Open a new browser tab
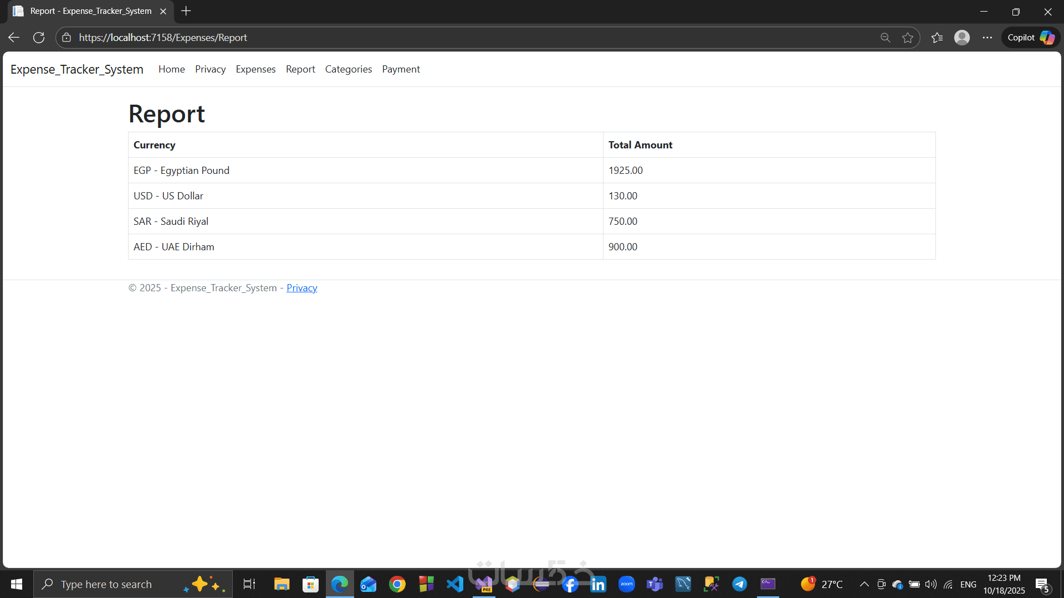Viewport: 1064px width, 598px height. tap(186, 11)
